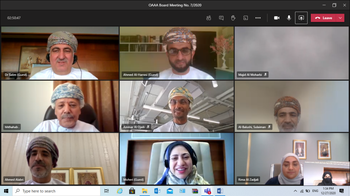The height and width of the screenshot is (196, 350).
Task: Open the share content tray
Action: (301, 18)
